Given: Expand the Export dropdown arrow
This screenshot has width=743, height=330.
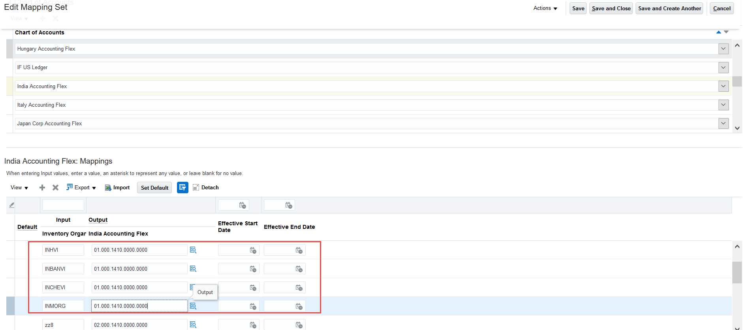Looking at the screenshot, I should coord(94,188).
